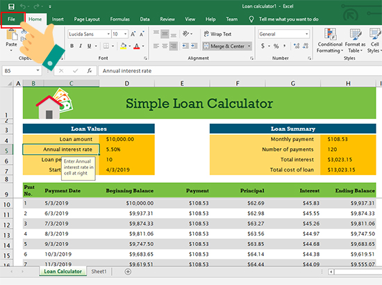
Task: Open the Orientation text angle button
Action: (x=187, y=33)
